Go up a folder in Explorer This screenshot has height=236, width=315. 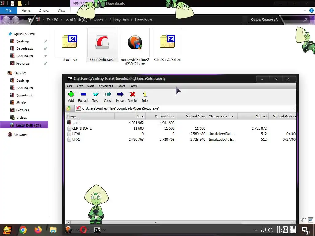(30, 20)
